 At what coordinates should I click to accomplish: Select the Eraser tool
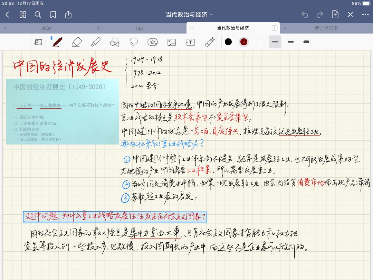point(76,42)
